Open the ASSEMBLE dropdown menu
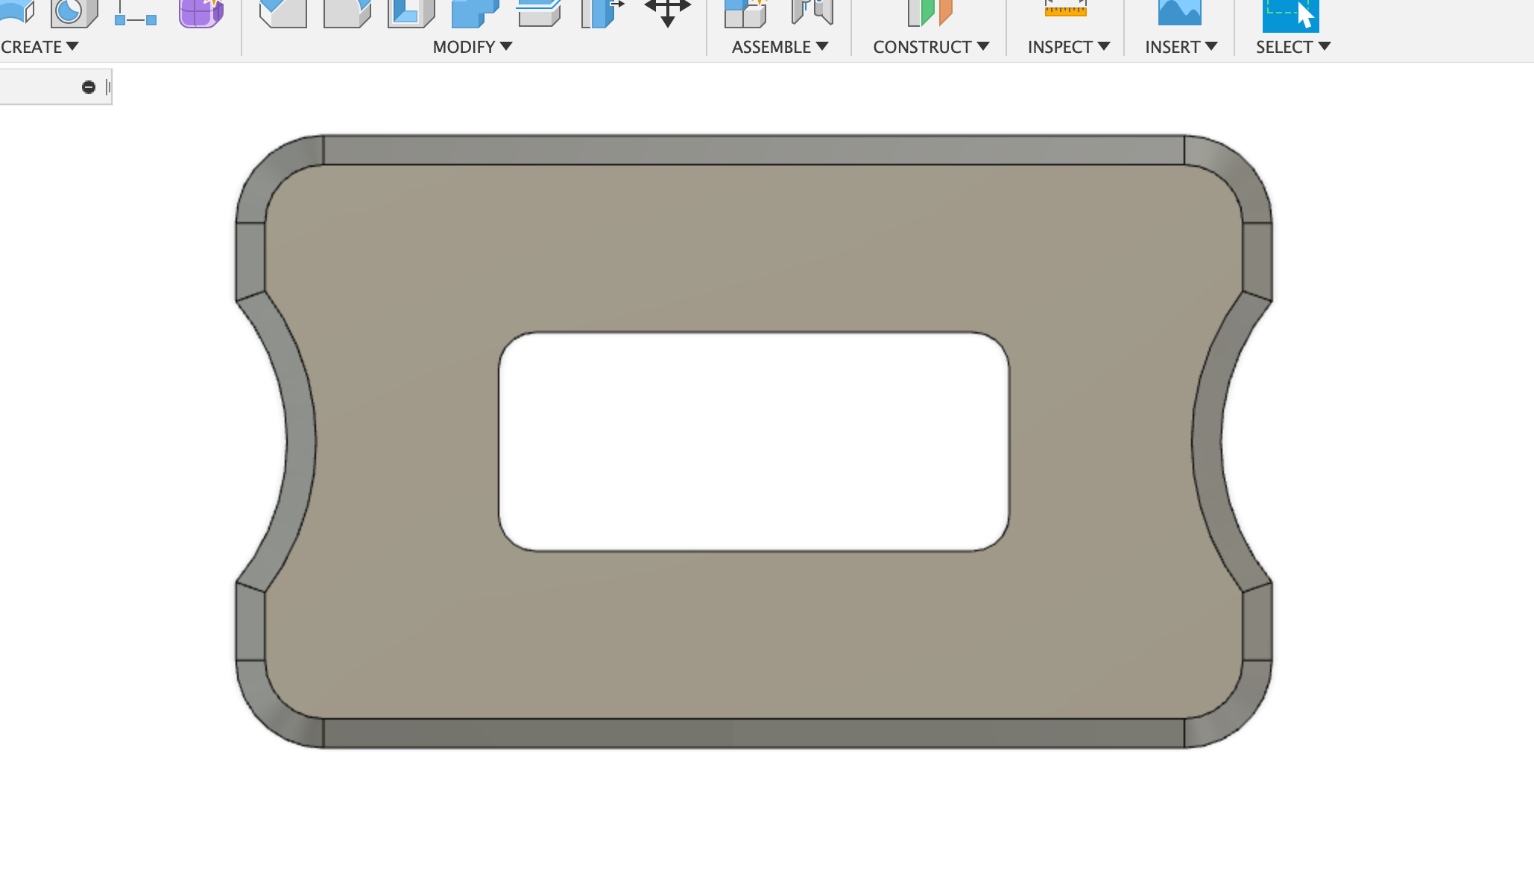Screen dimensions: 1534x870 pyautogui.click(x=780, y=47)
